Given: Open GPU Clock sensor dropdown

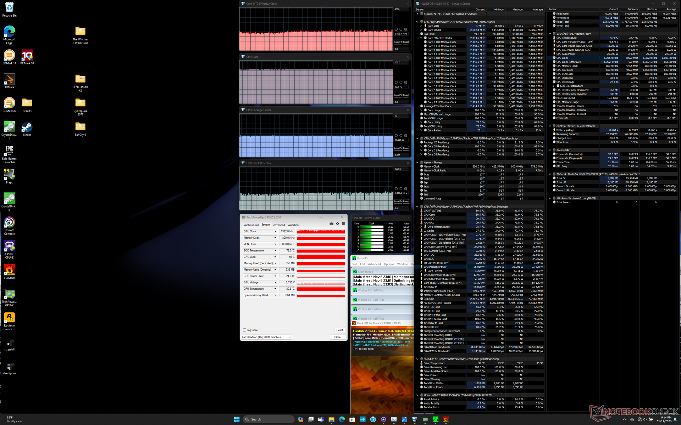Looking at the screenshot, I should tap(275, 232).
